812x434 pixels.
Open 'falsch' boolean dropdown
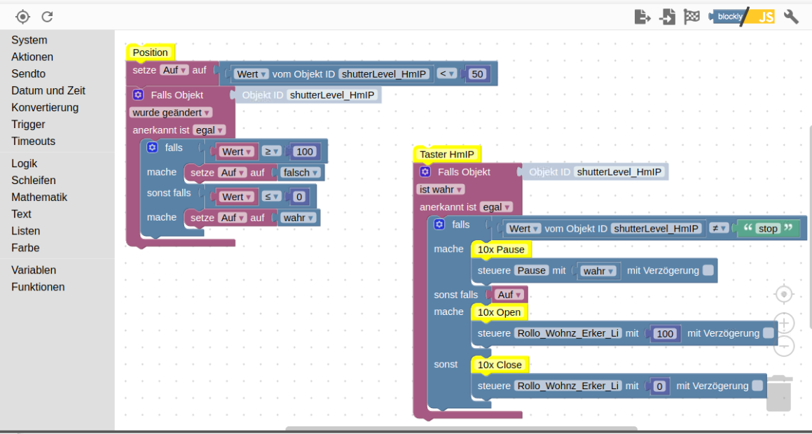(300, 172)
